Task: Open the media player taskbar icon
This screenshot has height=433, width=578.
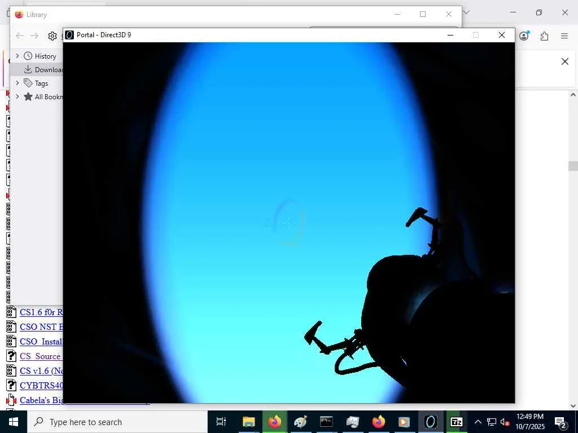Action: click(404, 422)
